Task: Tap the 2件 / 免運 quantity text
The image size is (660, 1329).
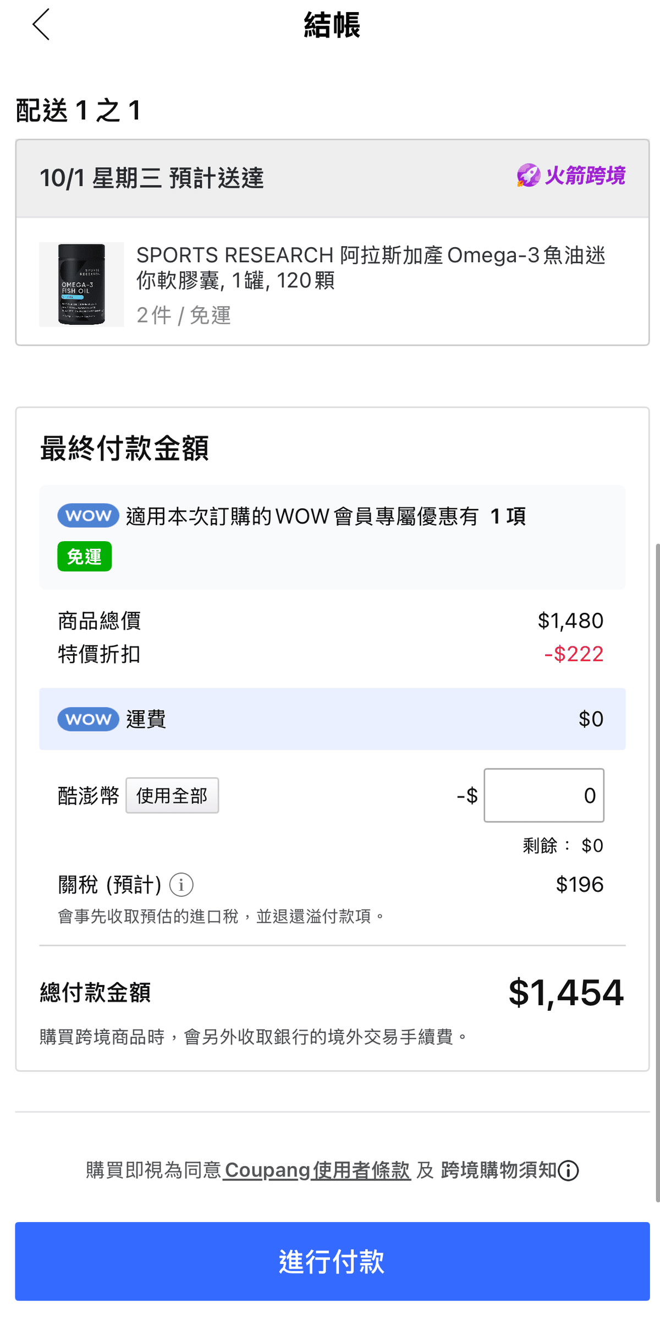Action: click(x=184, y=315)
